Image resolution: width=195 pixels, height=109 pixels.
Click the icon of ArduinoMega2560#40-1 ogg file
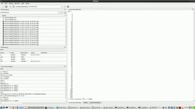[x=3, y=21]
